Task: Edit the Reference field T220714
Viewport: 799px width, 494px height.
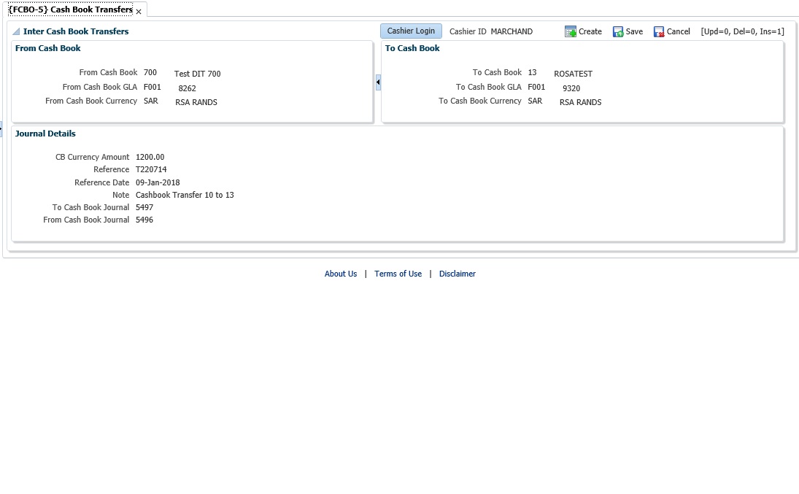Action: (150, 169)
